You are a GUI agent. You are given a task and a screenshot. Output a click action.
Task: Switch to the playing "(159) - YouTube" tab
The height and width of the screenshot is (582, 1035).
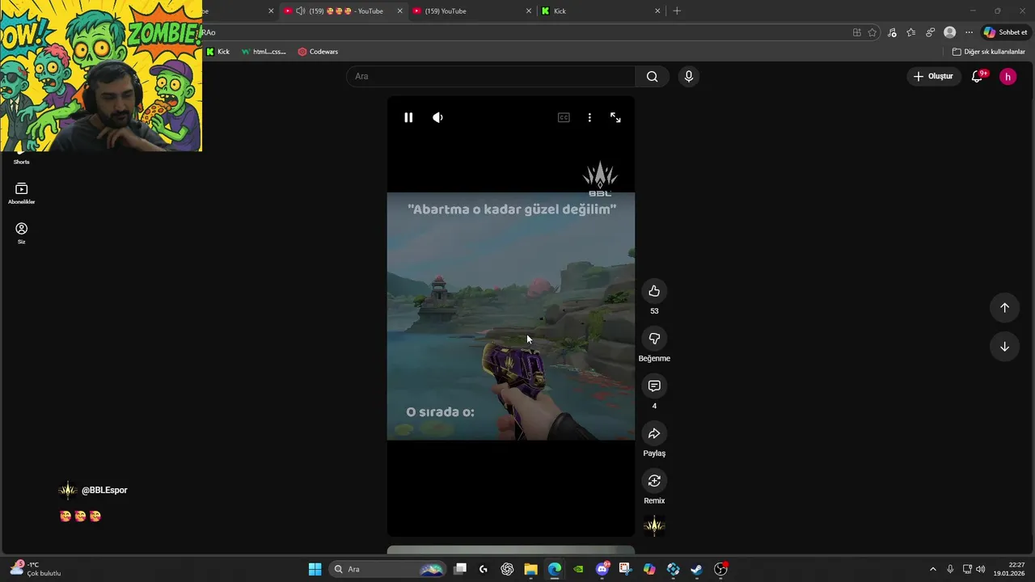coord(343,11)
